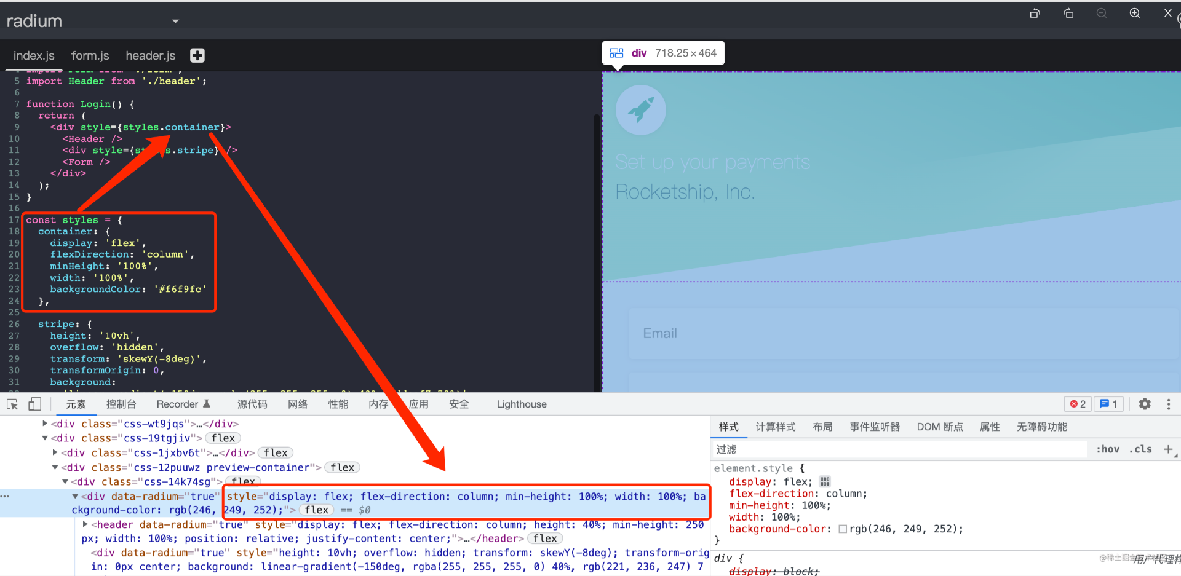Open the 控制台 console tab

click(121, 404)
